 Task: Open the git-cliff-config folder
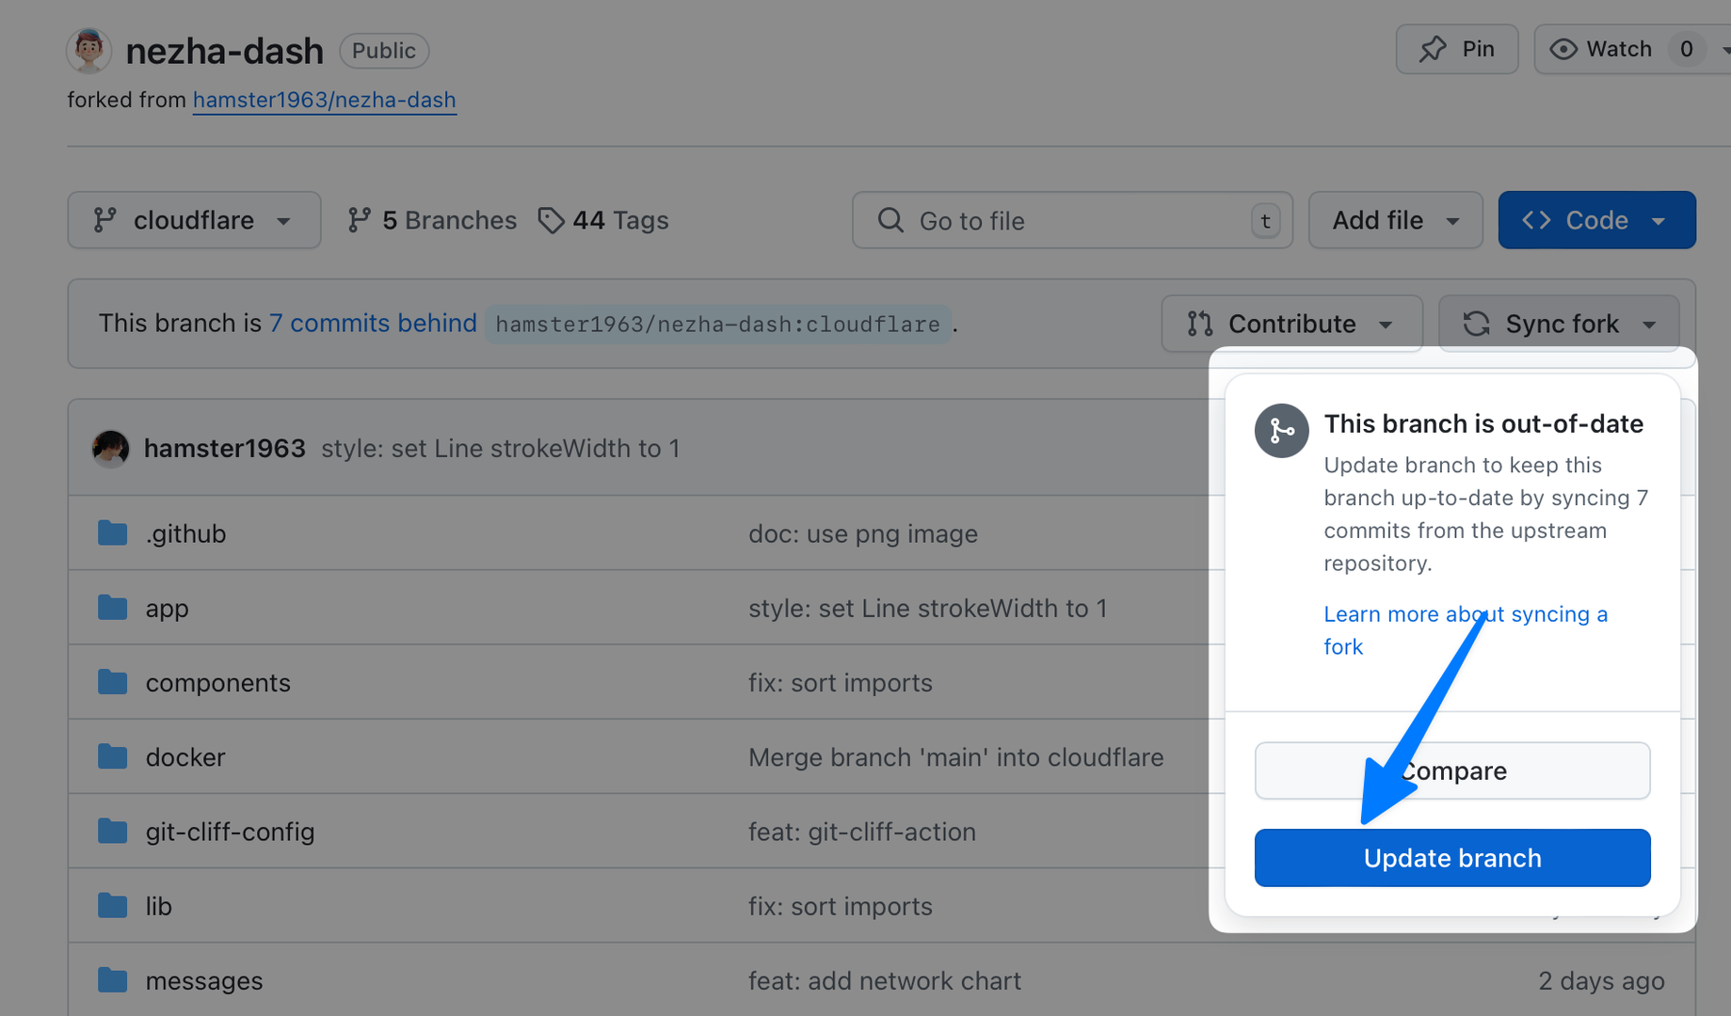coord(230,832)
